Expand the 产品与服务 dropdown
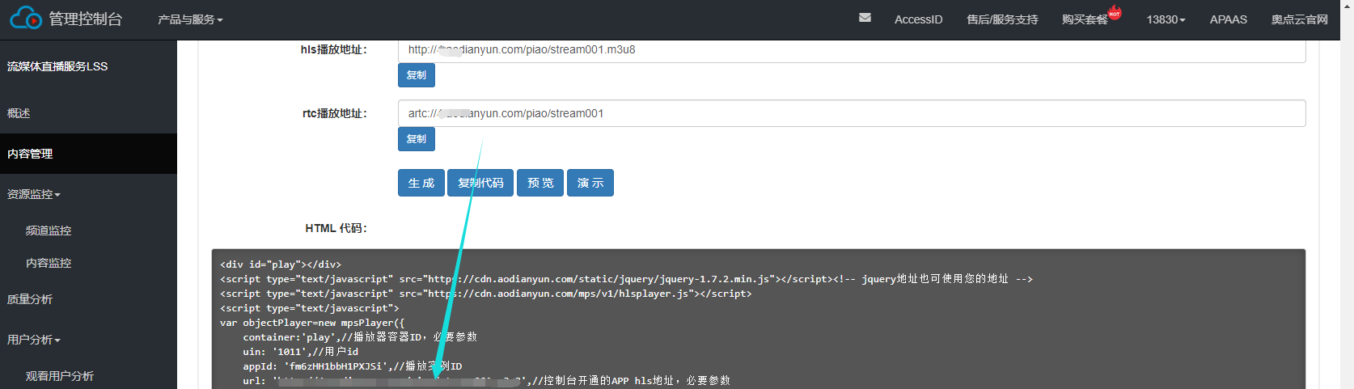The height and width of the screenshot is (389, 1354). pos(190,19)
